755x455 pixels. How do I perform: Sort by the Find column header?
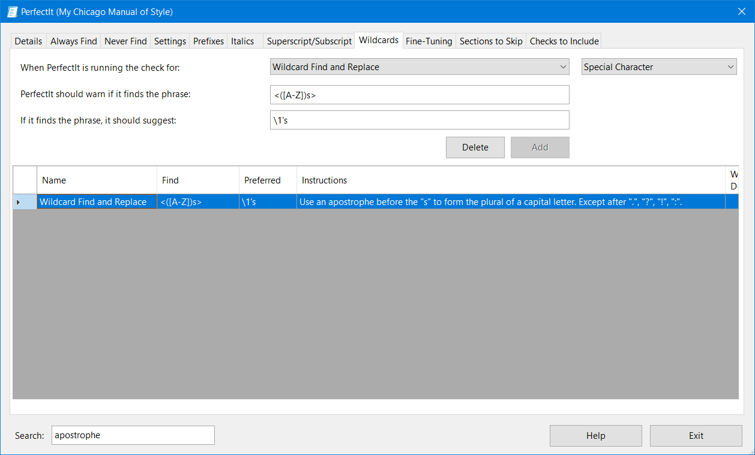[198, 180]
